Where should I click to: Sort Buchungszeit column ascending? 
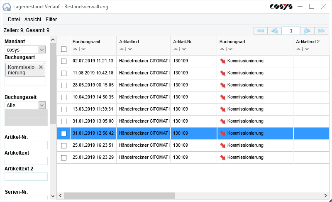75,49
